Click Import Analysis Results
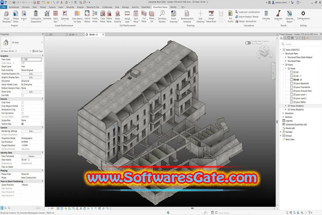The width and height of the screenshot is (322, 215). click(x=247, y=17)
